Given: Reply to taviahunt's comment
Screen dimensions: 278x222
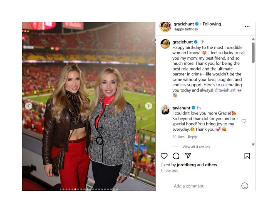Looking at the screenshot, I should 192,137.
